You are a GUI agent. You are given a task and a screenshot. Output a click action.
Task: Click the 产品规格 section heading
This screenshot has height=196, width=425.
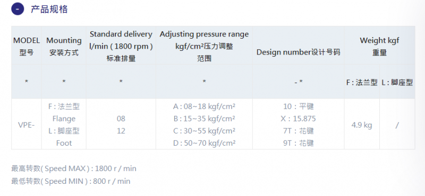49,9
